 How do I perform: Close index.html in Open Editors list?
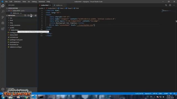9,11
